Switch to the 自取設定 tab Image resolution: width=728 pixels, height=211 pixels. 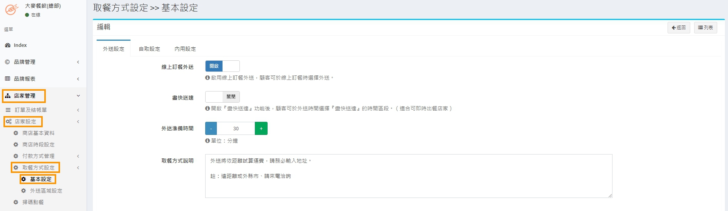tap(149, 49)
